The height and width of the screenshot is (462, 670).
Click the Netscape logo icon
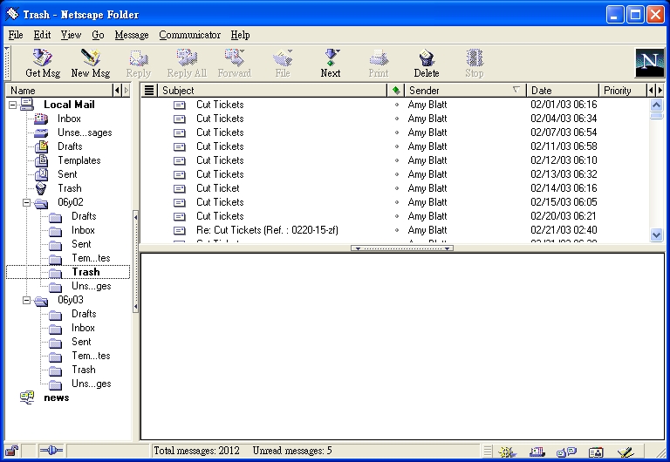click(648, 63)
